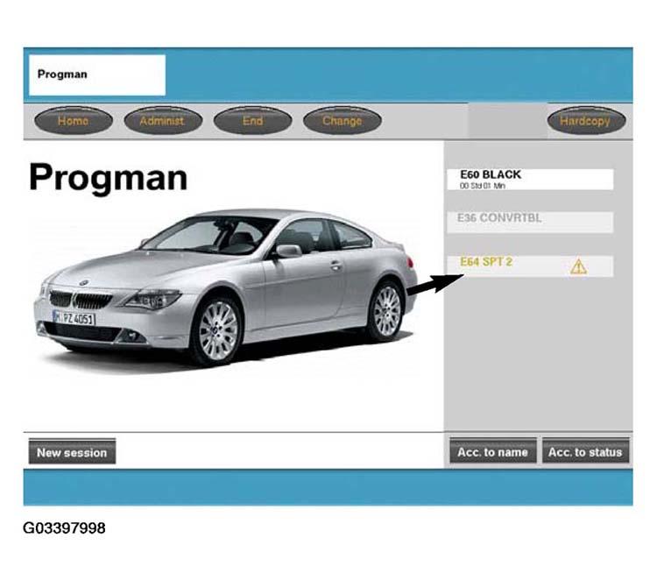Choose the greyed E36 CONVRTBL session
The width and height of the screenshot is (657, 581).
(x=529, y=221)
